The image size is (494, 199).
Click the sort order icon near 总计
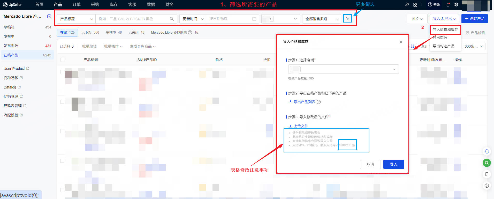[x=413, y=46]
